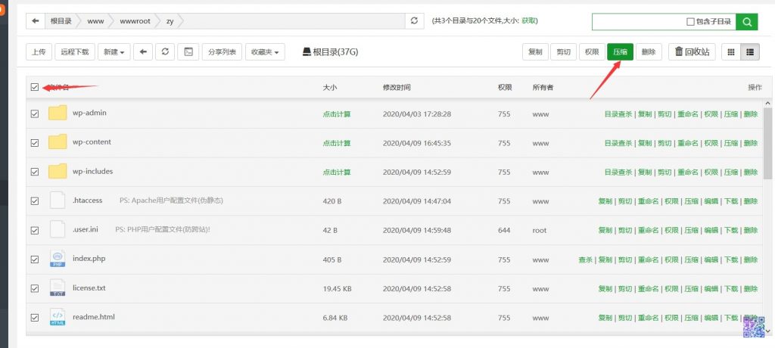Screen dimensions: 775x348
Task: Click the file list vertical scrollbar
Action: pyautogui.click(x=767, y=143)
